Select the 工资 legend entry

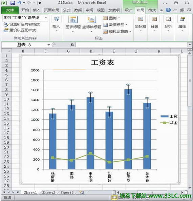169,116
